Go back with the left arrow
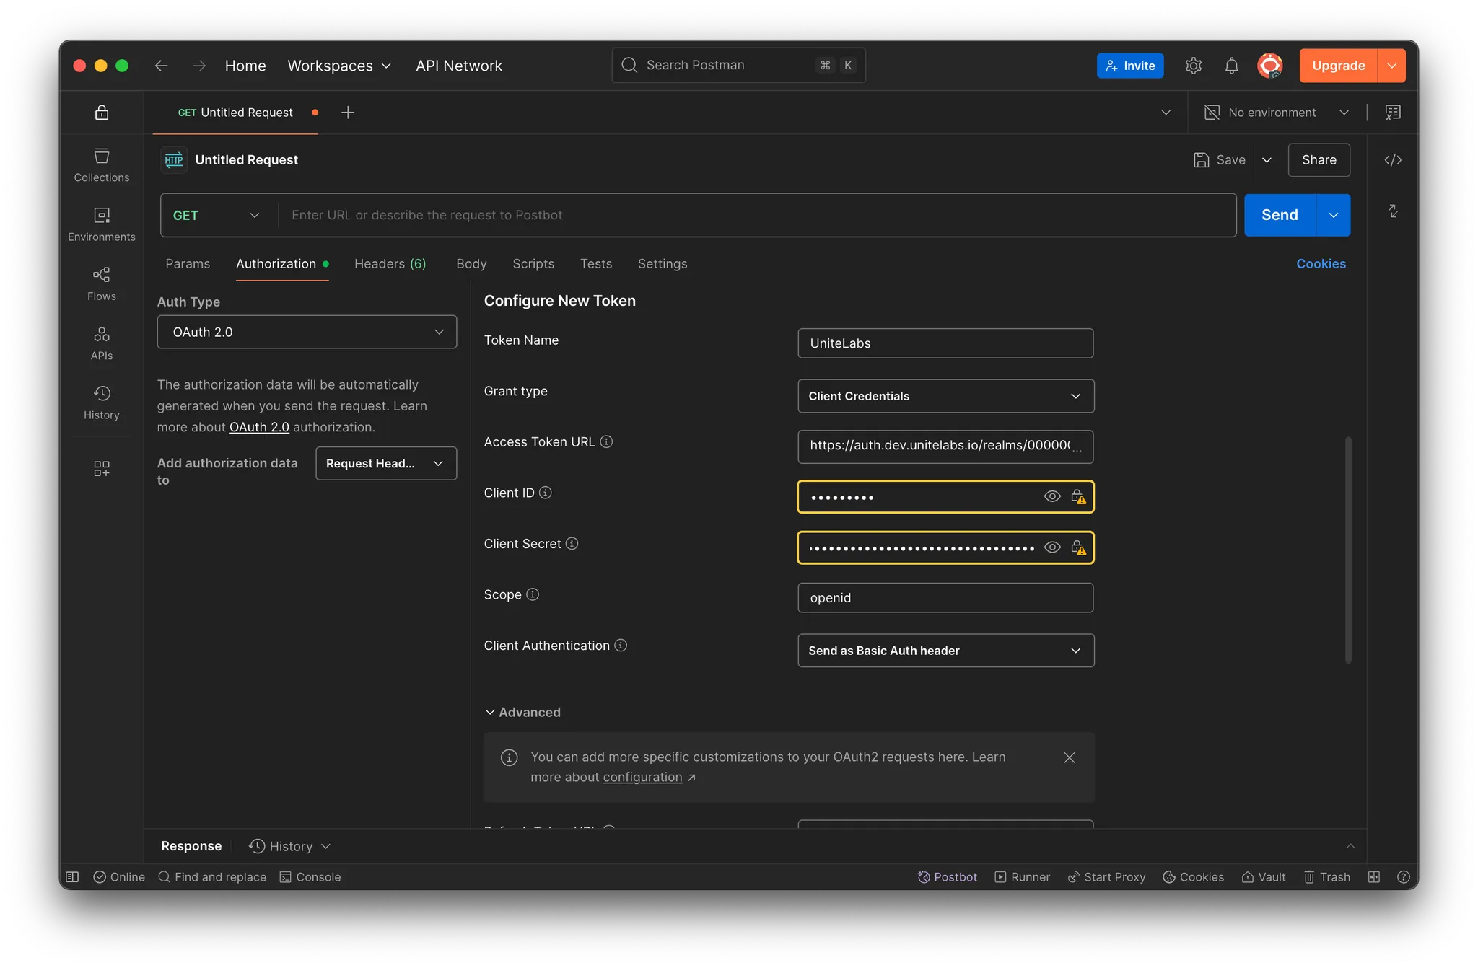This screenshot has height=968, width=1478. [161, 66]
